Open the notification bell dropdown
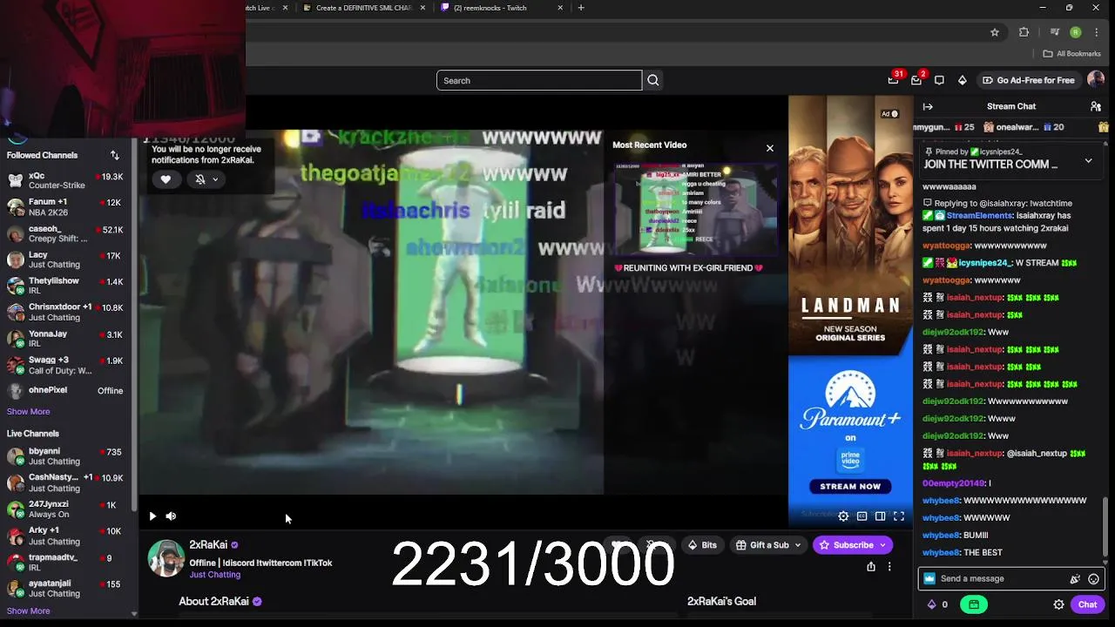 (206, 179)
